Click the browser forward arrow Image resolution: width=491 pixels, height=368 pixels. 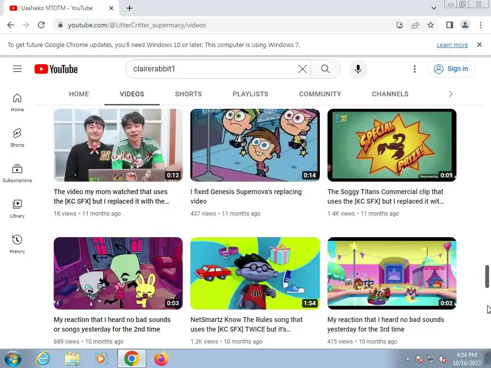click(26, 25)
